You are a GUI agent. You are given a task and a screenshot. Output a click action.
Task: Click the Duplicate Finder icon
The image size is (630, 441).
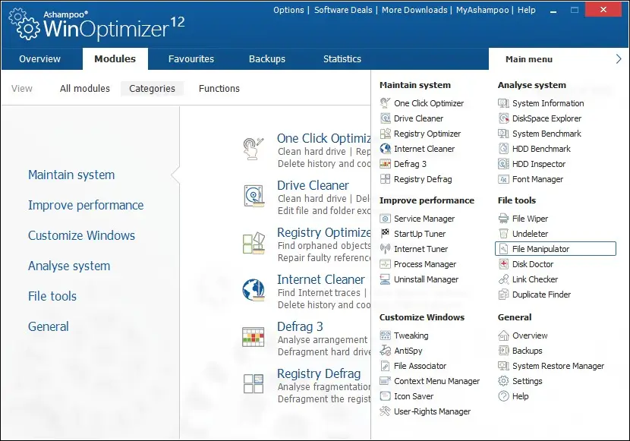click(x=503, y=295)
